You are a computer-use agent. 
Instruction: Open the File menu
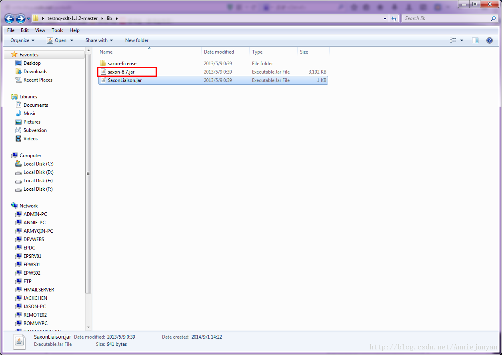coord(11,30)
